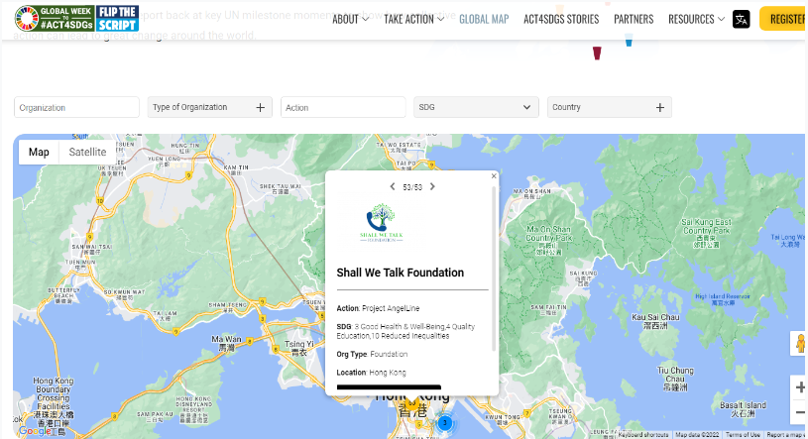The width and height of the screenshot is (808, 439).
Task: Close the Shall We Talk popup
Action: [494, 176]
